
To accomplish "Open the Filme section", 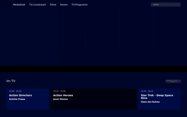I will coord(53,5).
